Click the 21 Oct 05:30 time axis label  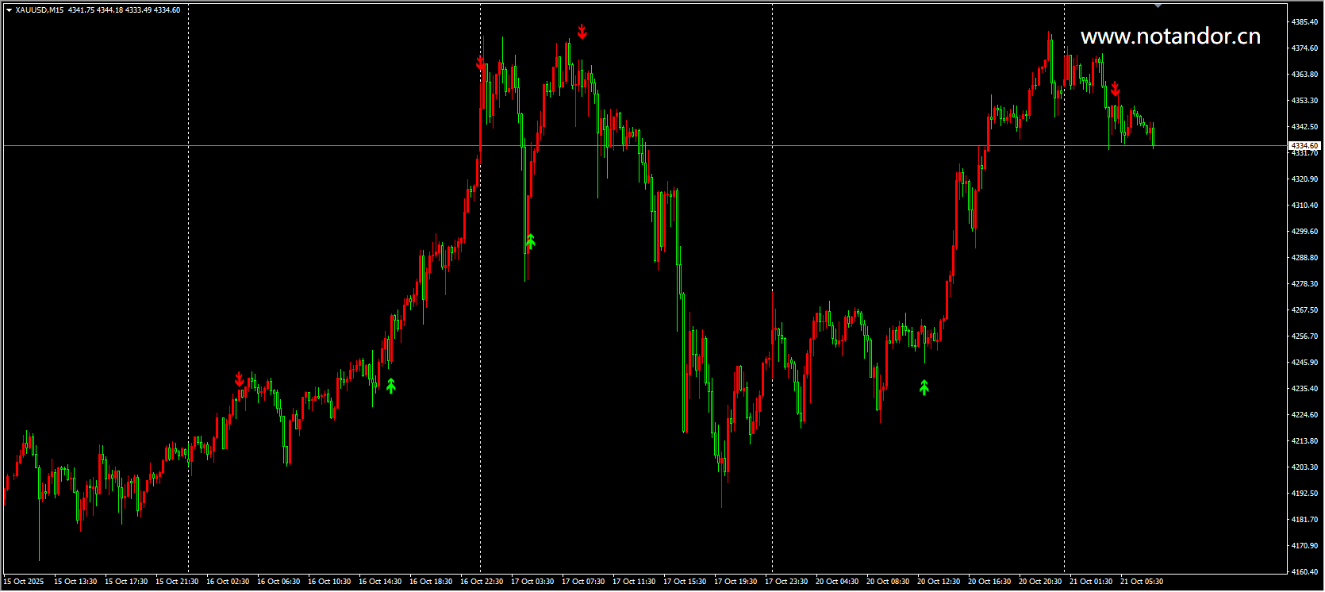[x=1142, y=582]
